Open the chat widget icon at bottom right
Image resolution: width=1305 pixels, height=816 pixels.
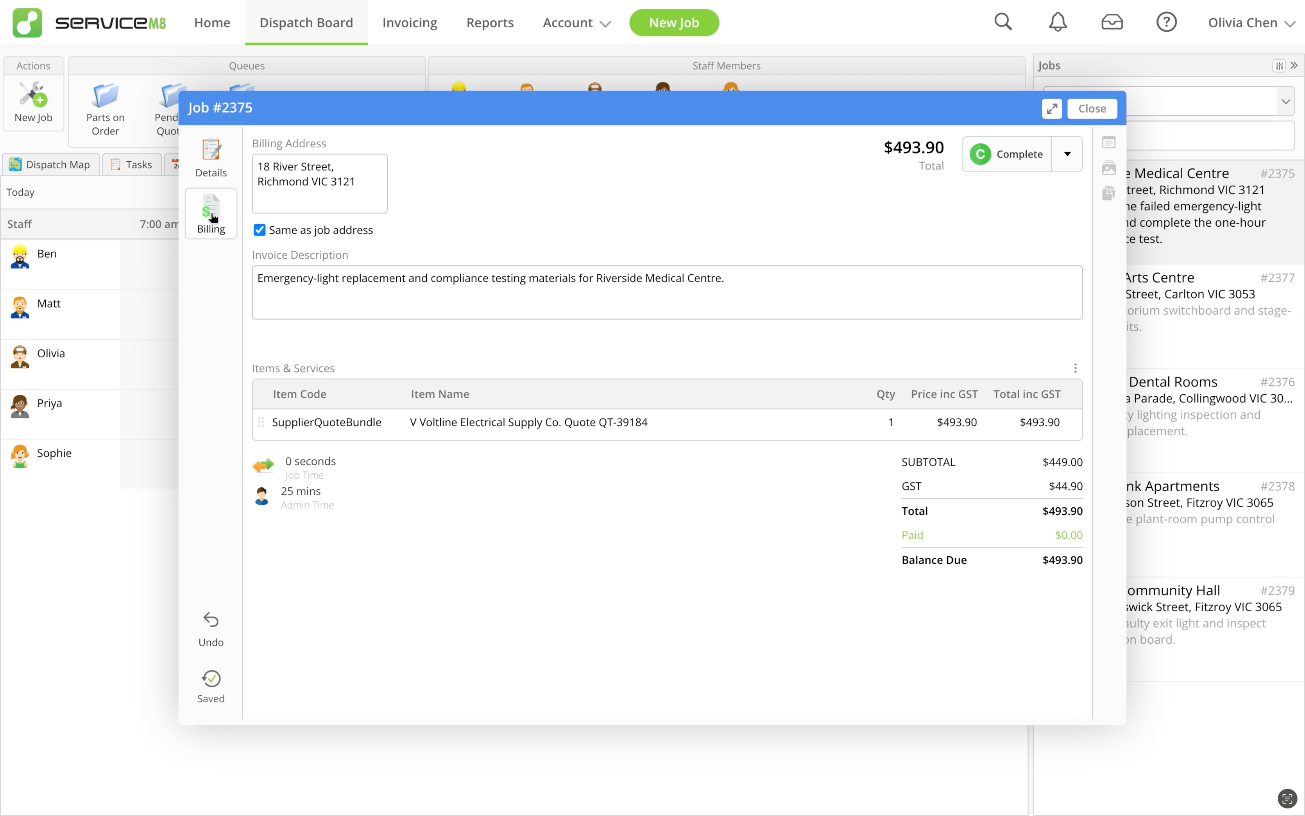(x=1287, y=799)
